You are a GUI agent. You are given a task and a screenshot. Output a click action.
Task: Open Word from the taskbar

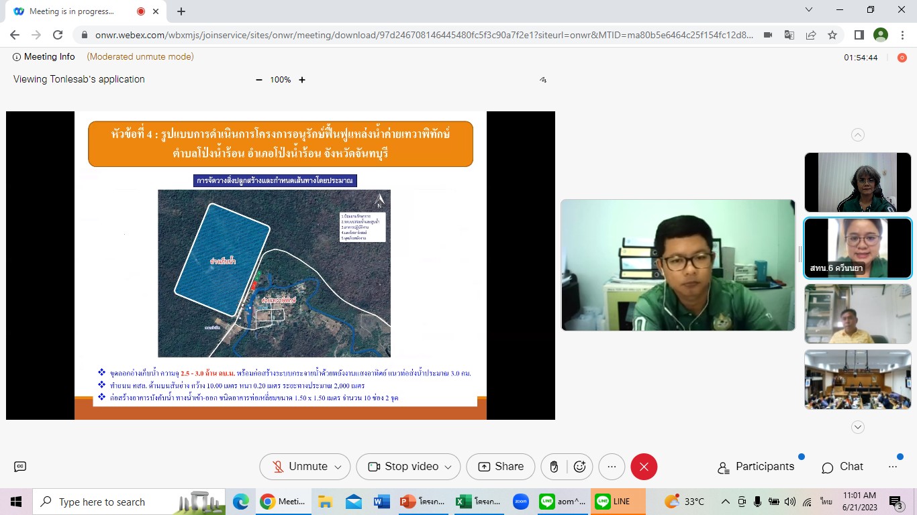(x=381, y=502)
